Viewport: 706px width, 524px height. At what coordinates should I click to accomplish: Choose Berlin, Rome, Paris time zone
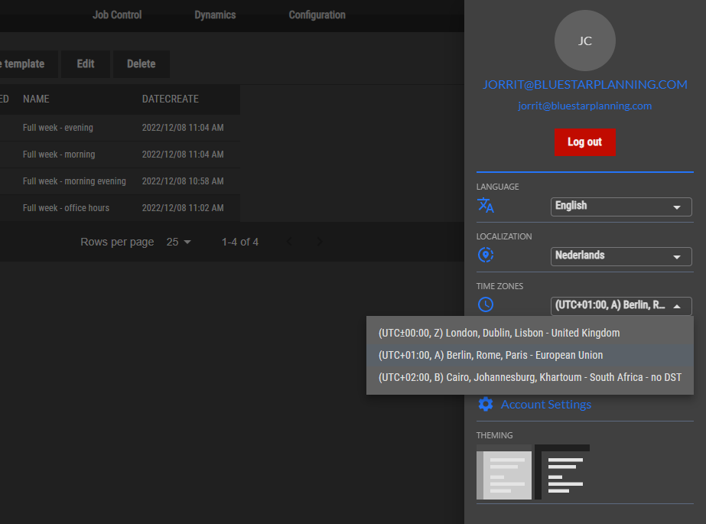coord(490,355)
